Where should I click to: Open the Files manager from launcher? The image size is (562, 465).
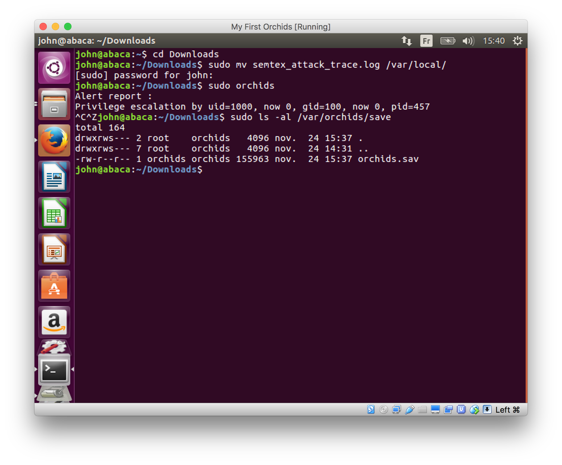pos(54,104)
